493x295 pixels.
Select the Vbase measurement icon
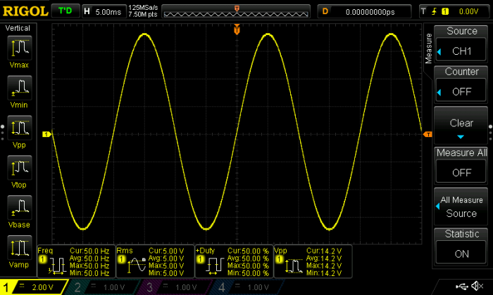point(20,209)
